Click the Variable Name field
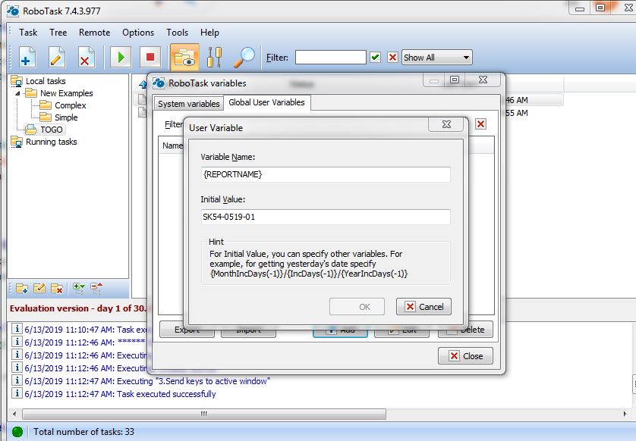This screenshot has width=636, height=441. point(326,174)
